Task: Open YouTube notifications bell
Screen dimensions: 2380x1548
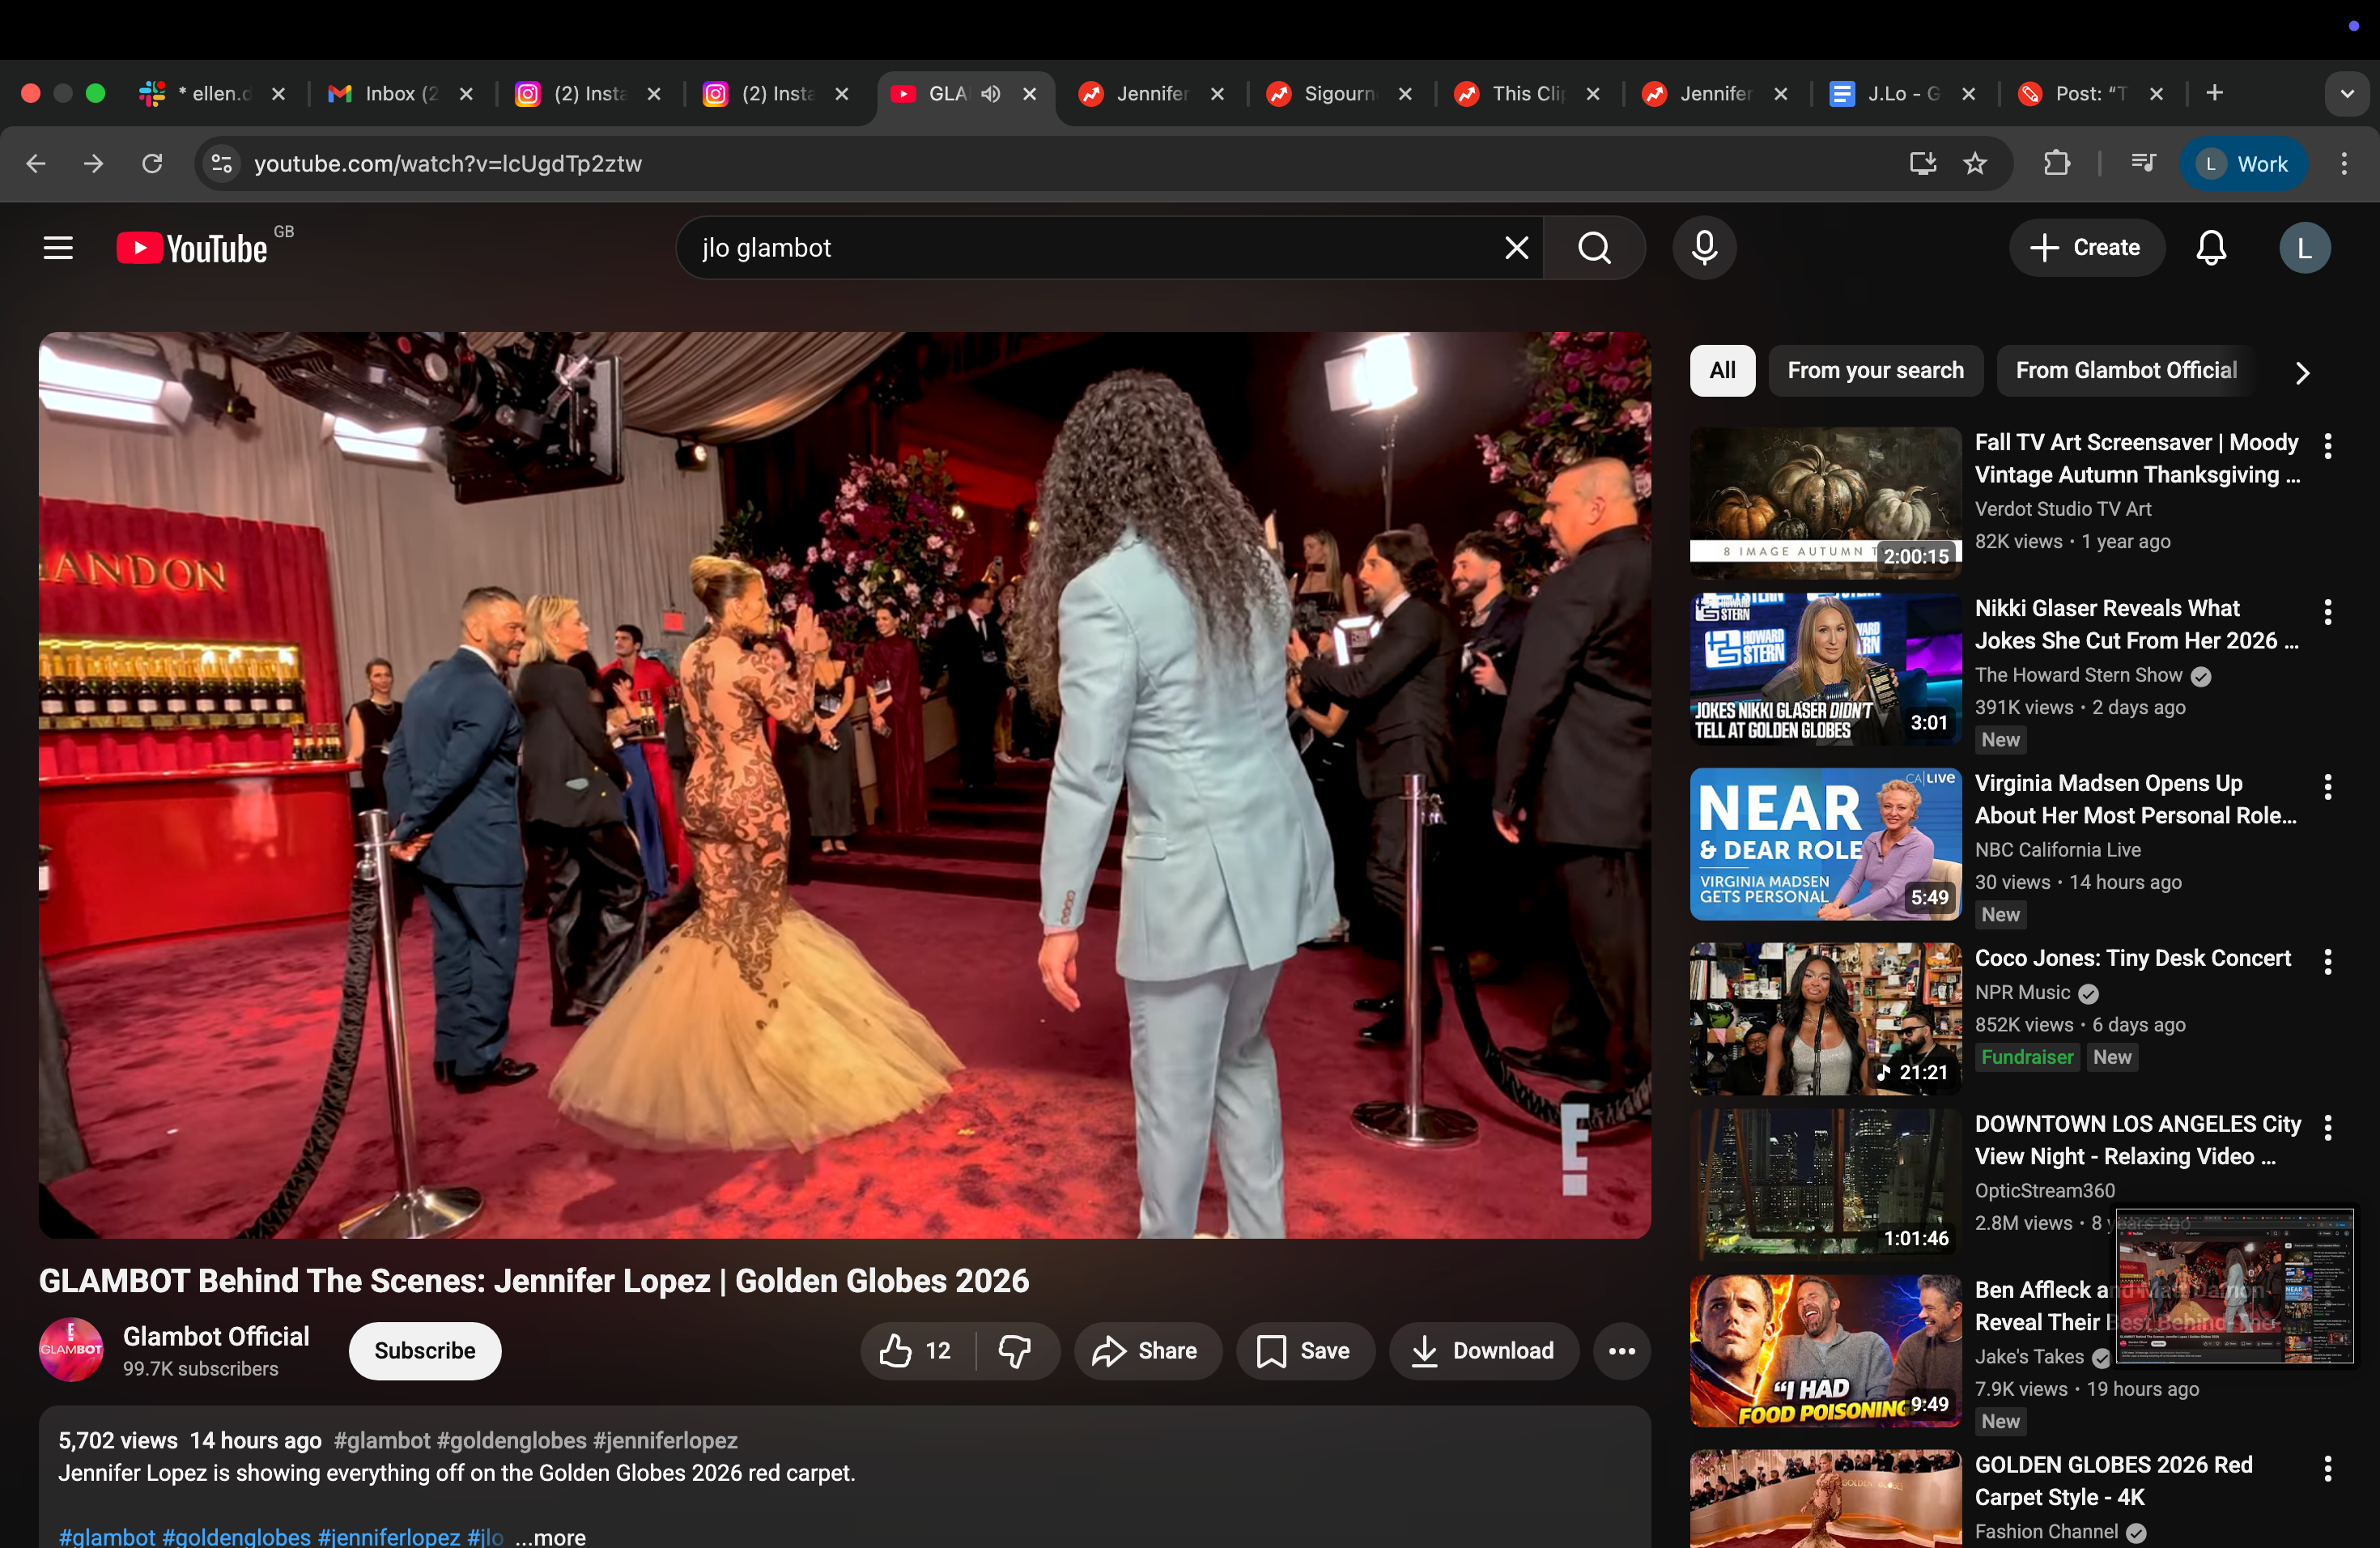Action: point(2210,248)
